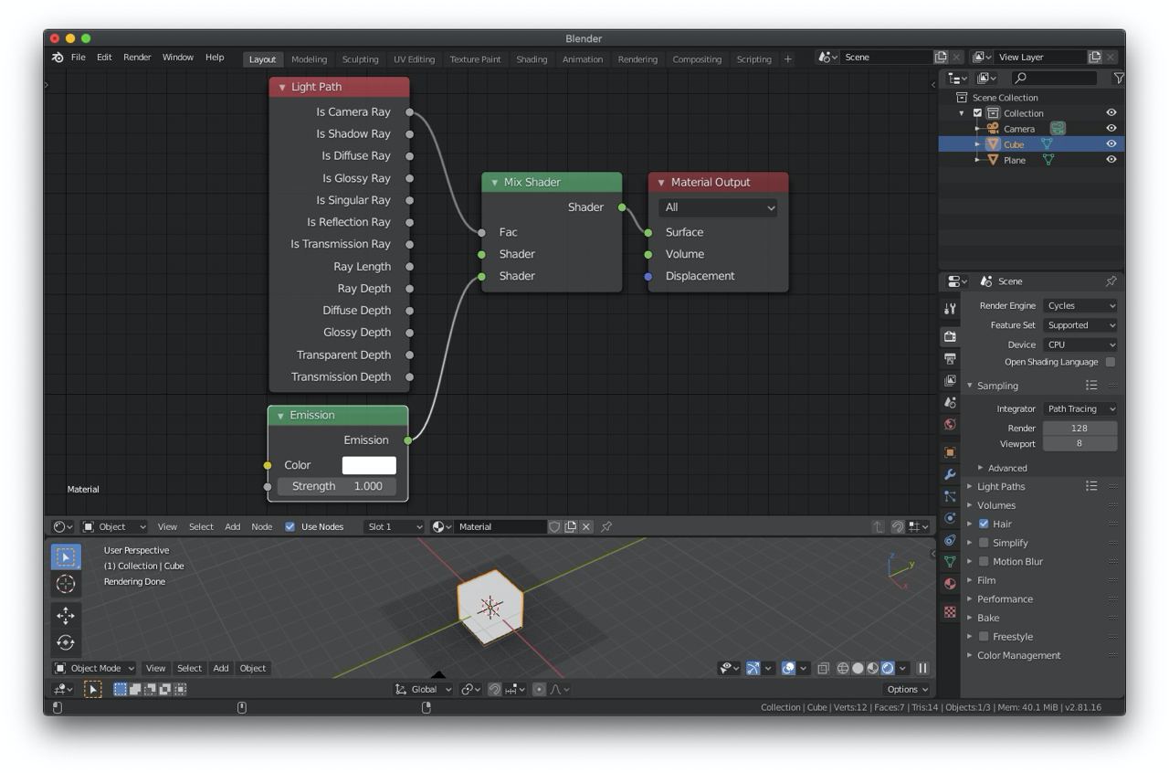Viewport: 1169px width, 773px height.
Task: Enable the Freestyle checkbox
Action: tap(984, 636)
